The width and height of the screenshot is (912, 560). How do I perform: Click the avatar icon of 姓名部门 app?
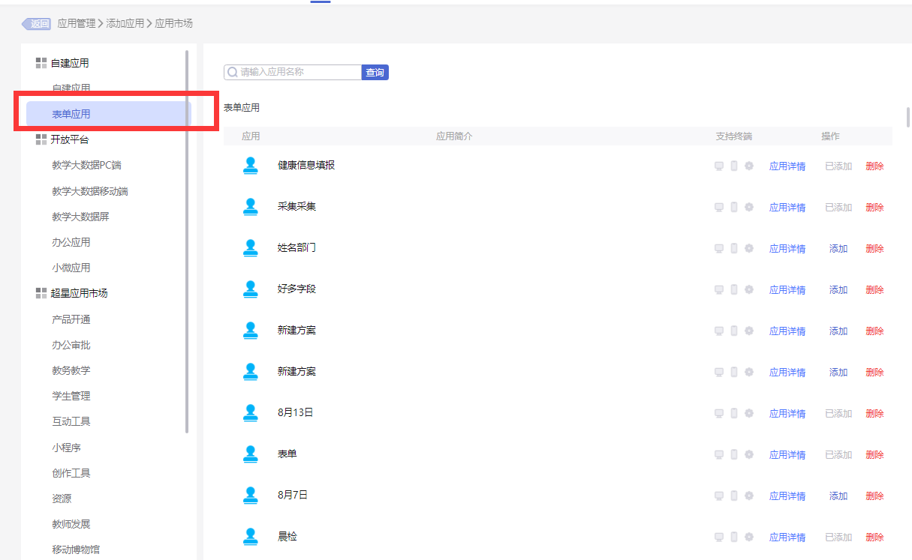pyautogui.click(x=251, y=248)
